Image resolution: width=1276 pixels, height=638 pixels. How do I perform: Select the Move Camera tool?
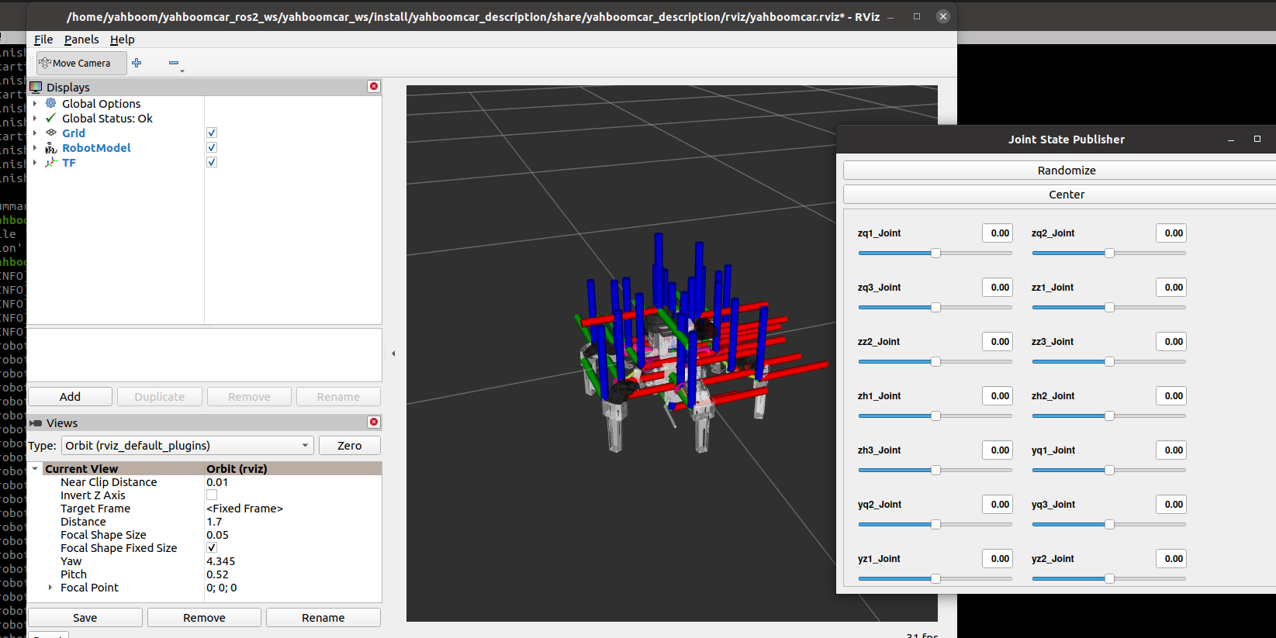point(81,64)
